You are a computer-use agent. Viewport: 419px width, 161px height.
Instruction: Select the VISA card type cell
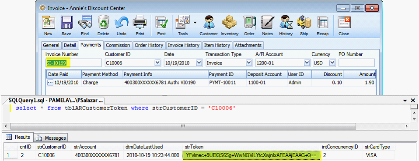(379, 155)
